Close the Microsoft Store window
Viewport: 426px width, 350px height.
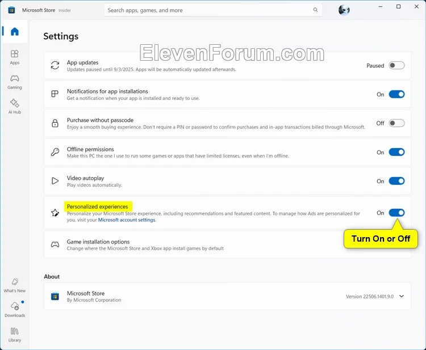tap(416, 6)
